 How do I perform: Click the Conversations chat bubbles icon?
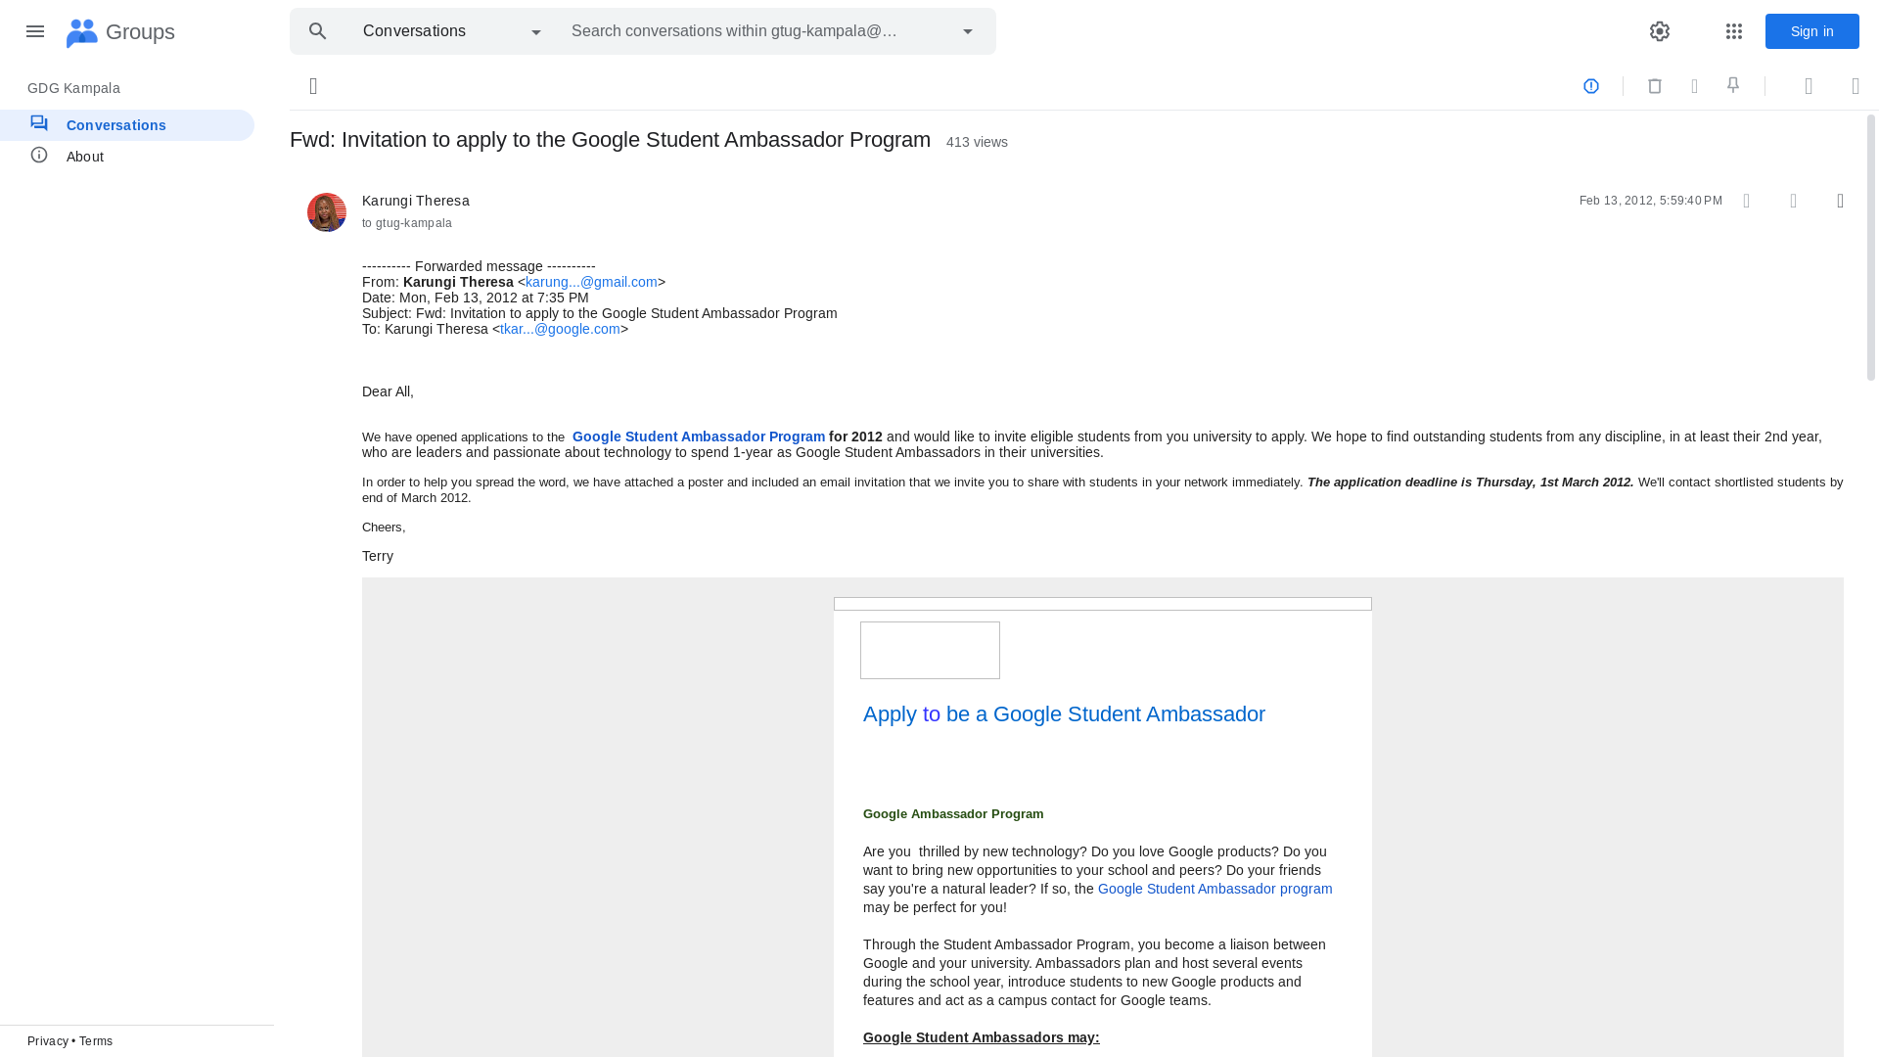tap(39, 123)
